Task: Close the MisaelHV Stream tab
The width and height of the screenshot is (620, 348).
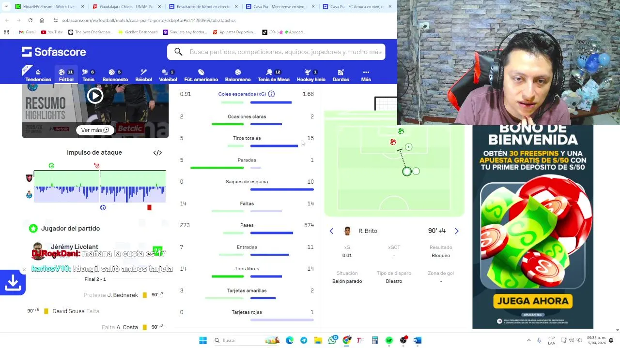Action: [82, 7]
